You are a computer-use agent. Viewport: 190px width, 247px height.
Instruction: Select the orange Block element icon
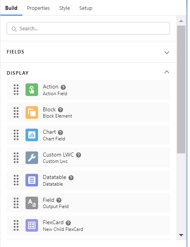click(x=32, y=112)
